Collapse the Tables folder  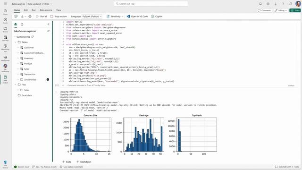[16, 42]
